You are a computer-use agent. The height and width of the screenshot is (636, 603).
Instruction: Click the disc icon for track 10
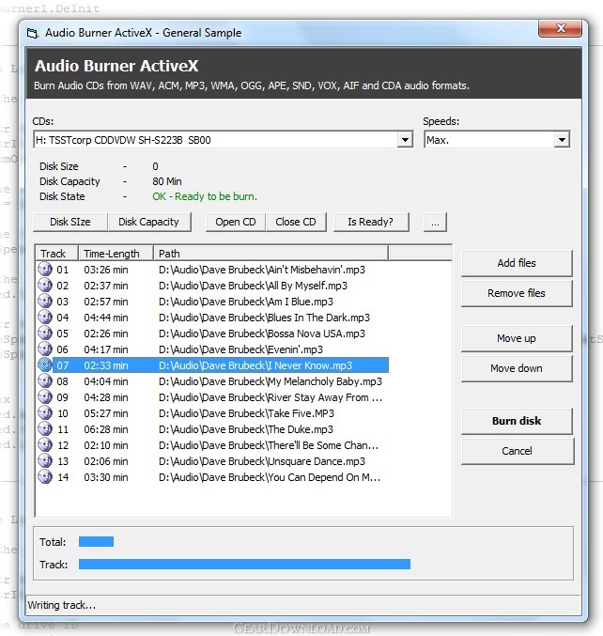pos(45,413)
